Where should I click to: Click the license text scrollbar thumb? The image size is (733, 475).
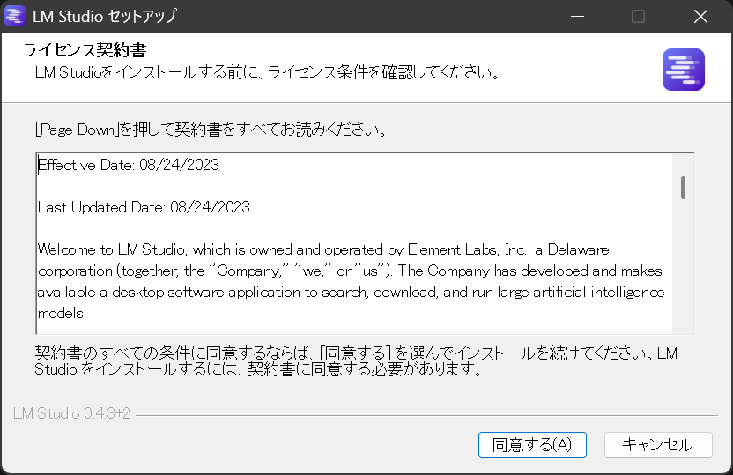point(683,188)
